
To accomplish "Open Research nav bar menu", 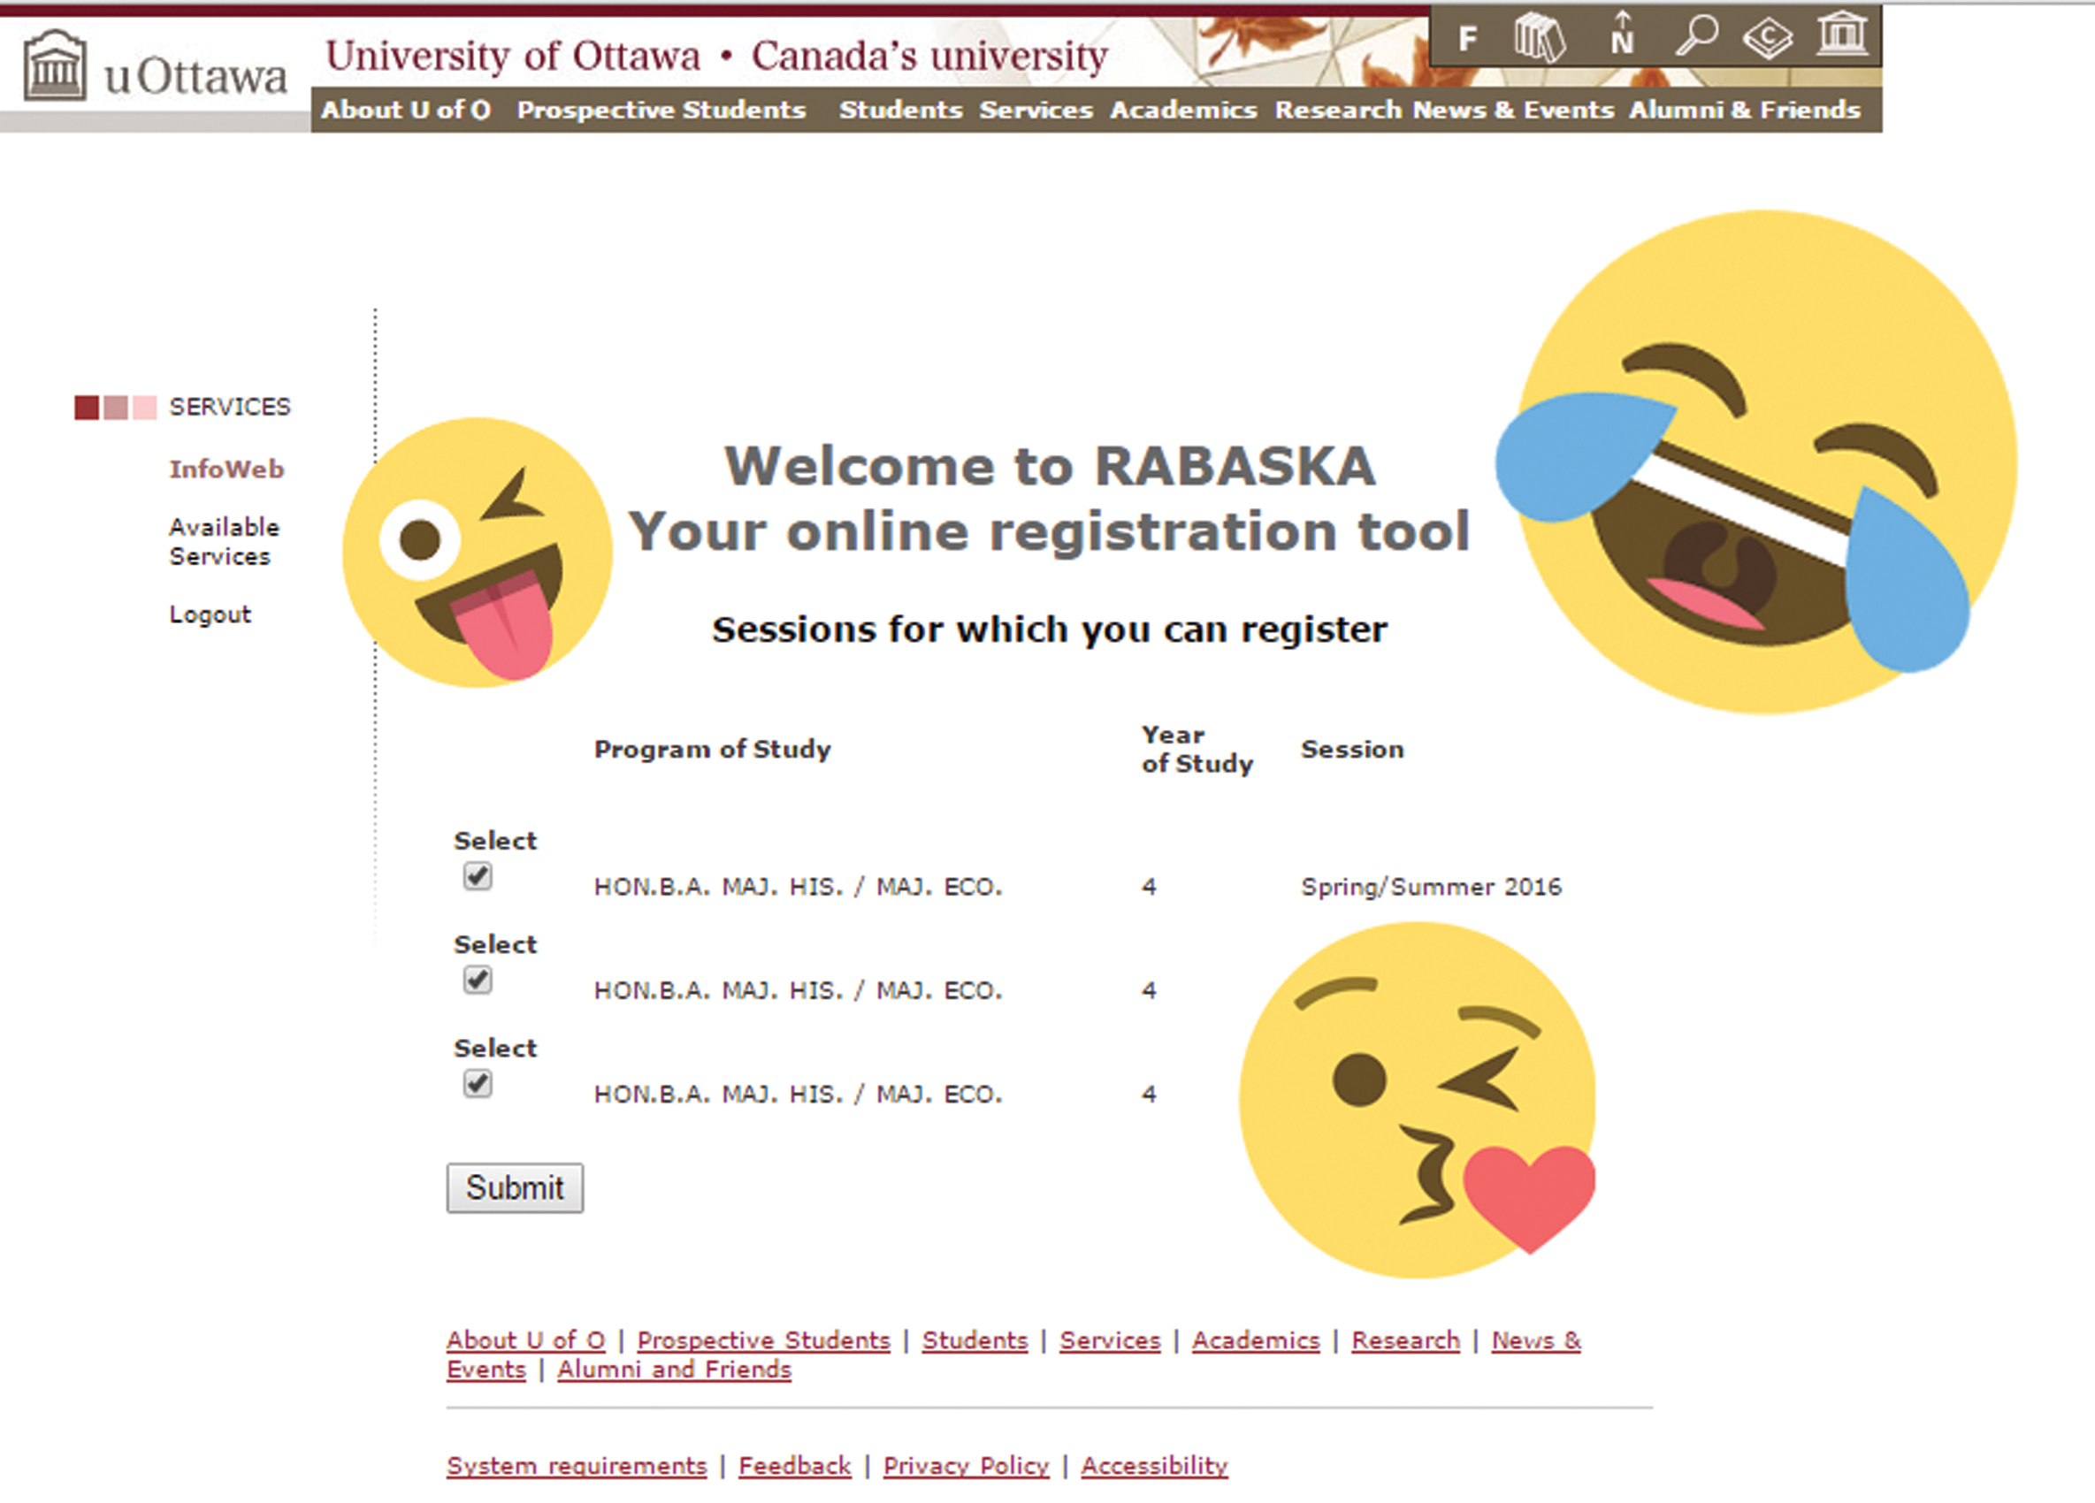I will coord(1339,110).
